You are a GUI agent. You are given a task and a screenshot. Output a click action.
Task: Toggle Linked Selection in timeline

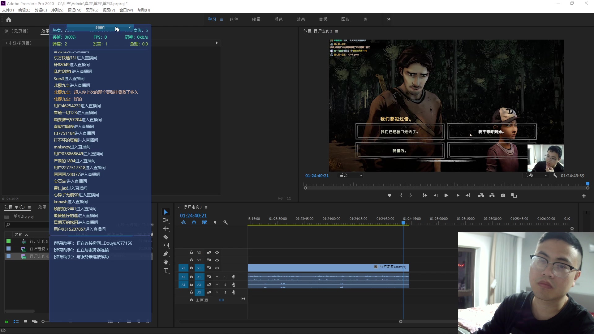point(204,222)
